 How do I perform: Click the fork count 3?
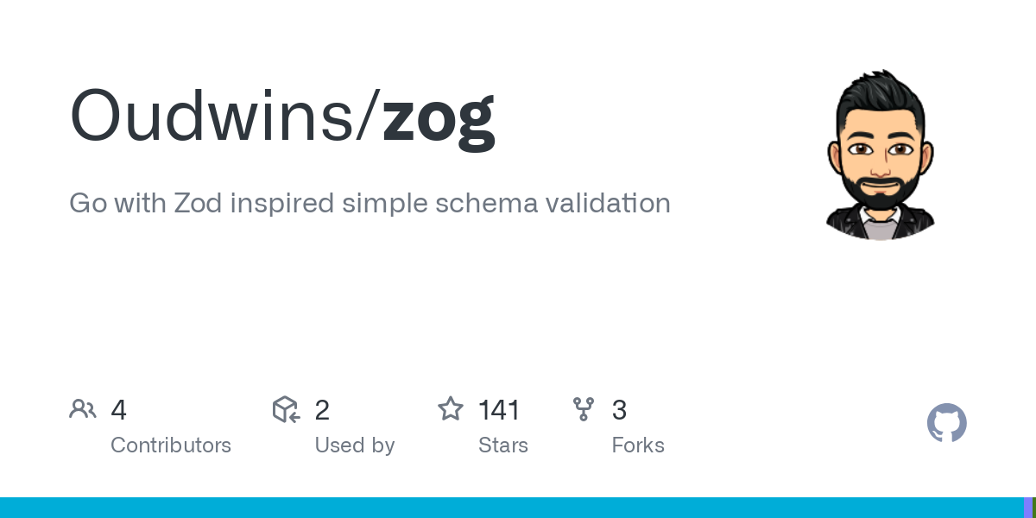[619, 410]
